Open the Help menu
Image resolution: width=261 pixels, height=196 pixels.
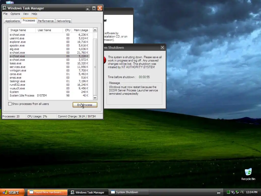click(34, 14)
